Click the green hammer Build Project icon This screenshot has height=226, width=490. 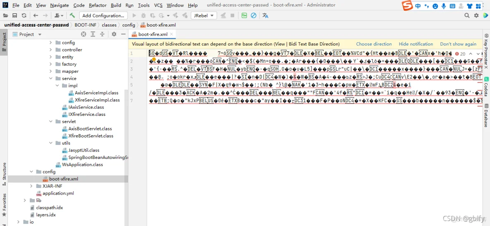click(72, 15)
